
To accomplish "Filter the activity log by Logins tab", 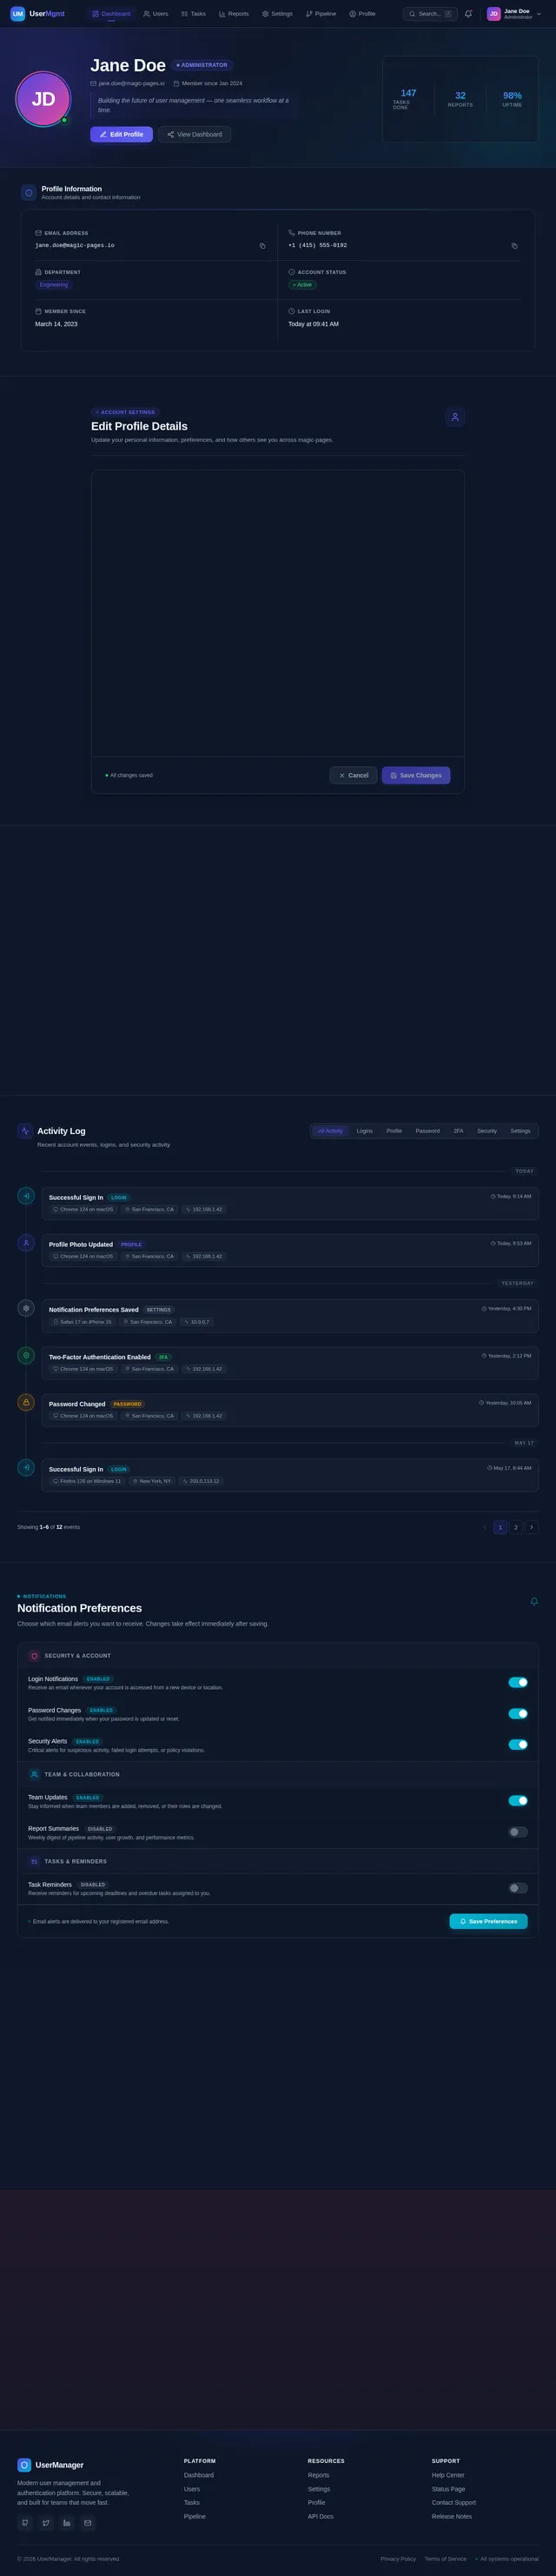I will pyautogui.click(x=364, y=1131).
